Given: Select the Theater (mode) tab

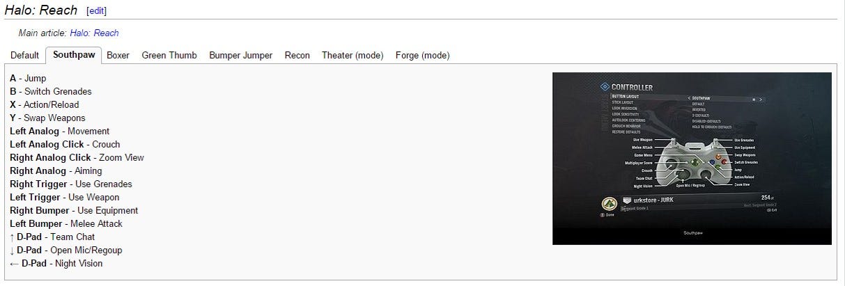Looking at the screenshot, I should pos(352,56).
